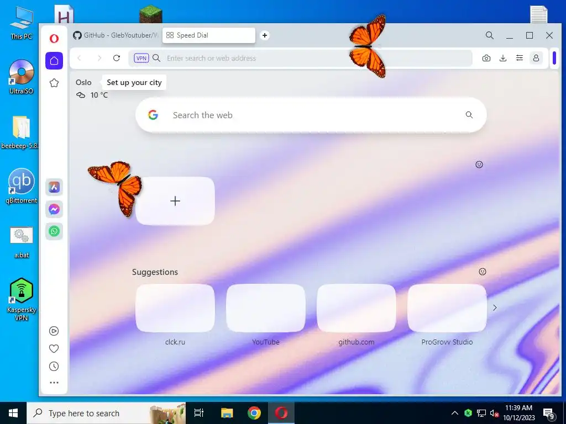The height and width of the screenshot is (424, 566).
Task: Click the Set up your city tooltip
Action: pyautogui.click(x=134, y=83)
